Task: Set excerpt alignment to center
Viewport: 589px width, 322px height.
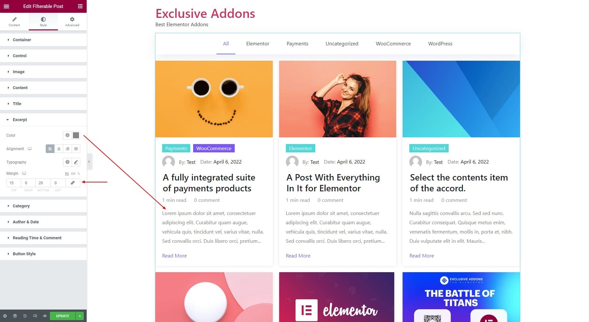Action: click(59, 149)
